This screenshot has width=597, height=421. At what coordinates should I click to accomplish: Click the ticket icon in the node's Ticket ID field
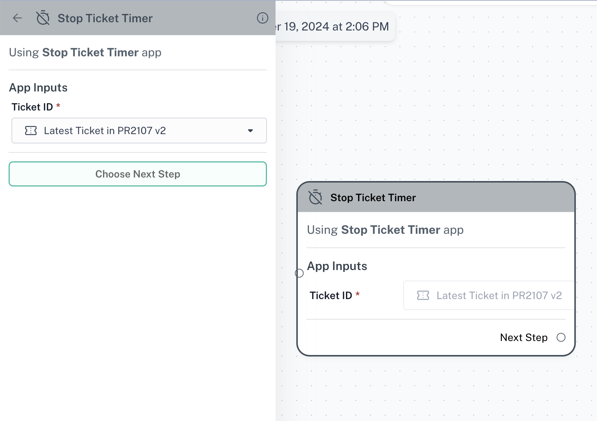coord(423,295)
